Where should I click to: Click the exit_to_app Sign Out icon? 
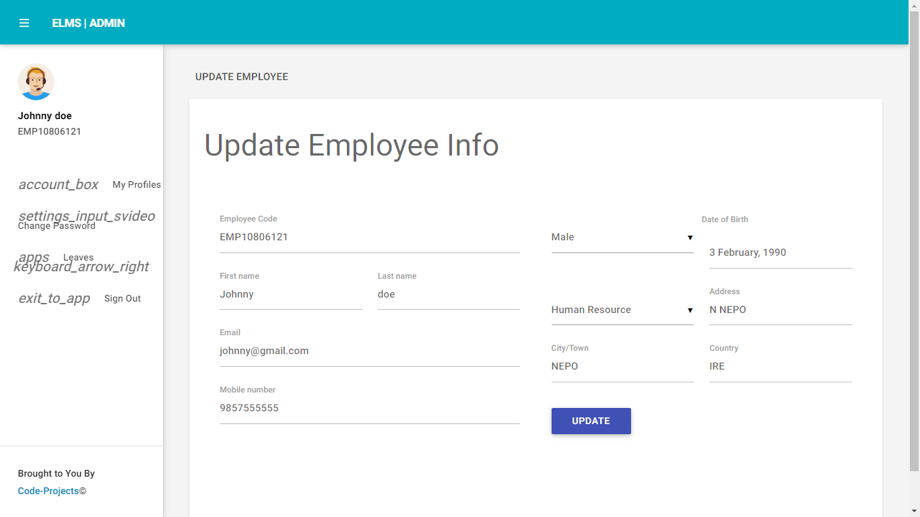[55, 298]
